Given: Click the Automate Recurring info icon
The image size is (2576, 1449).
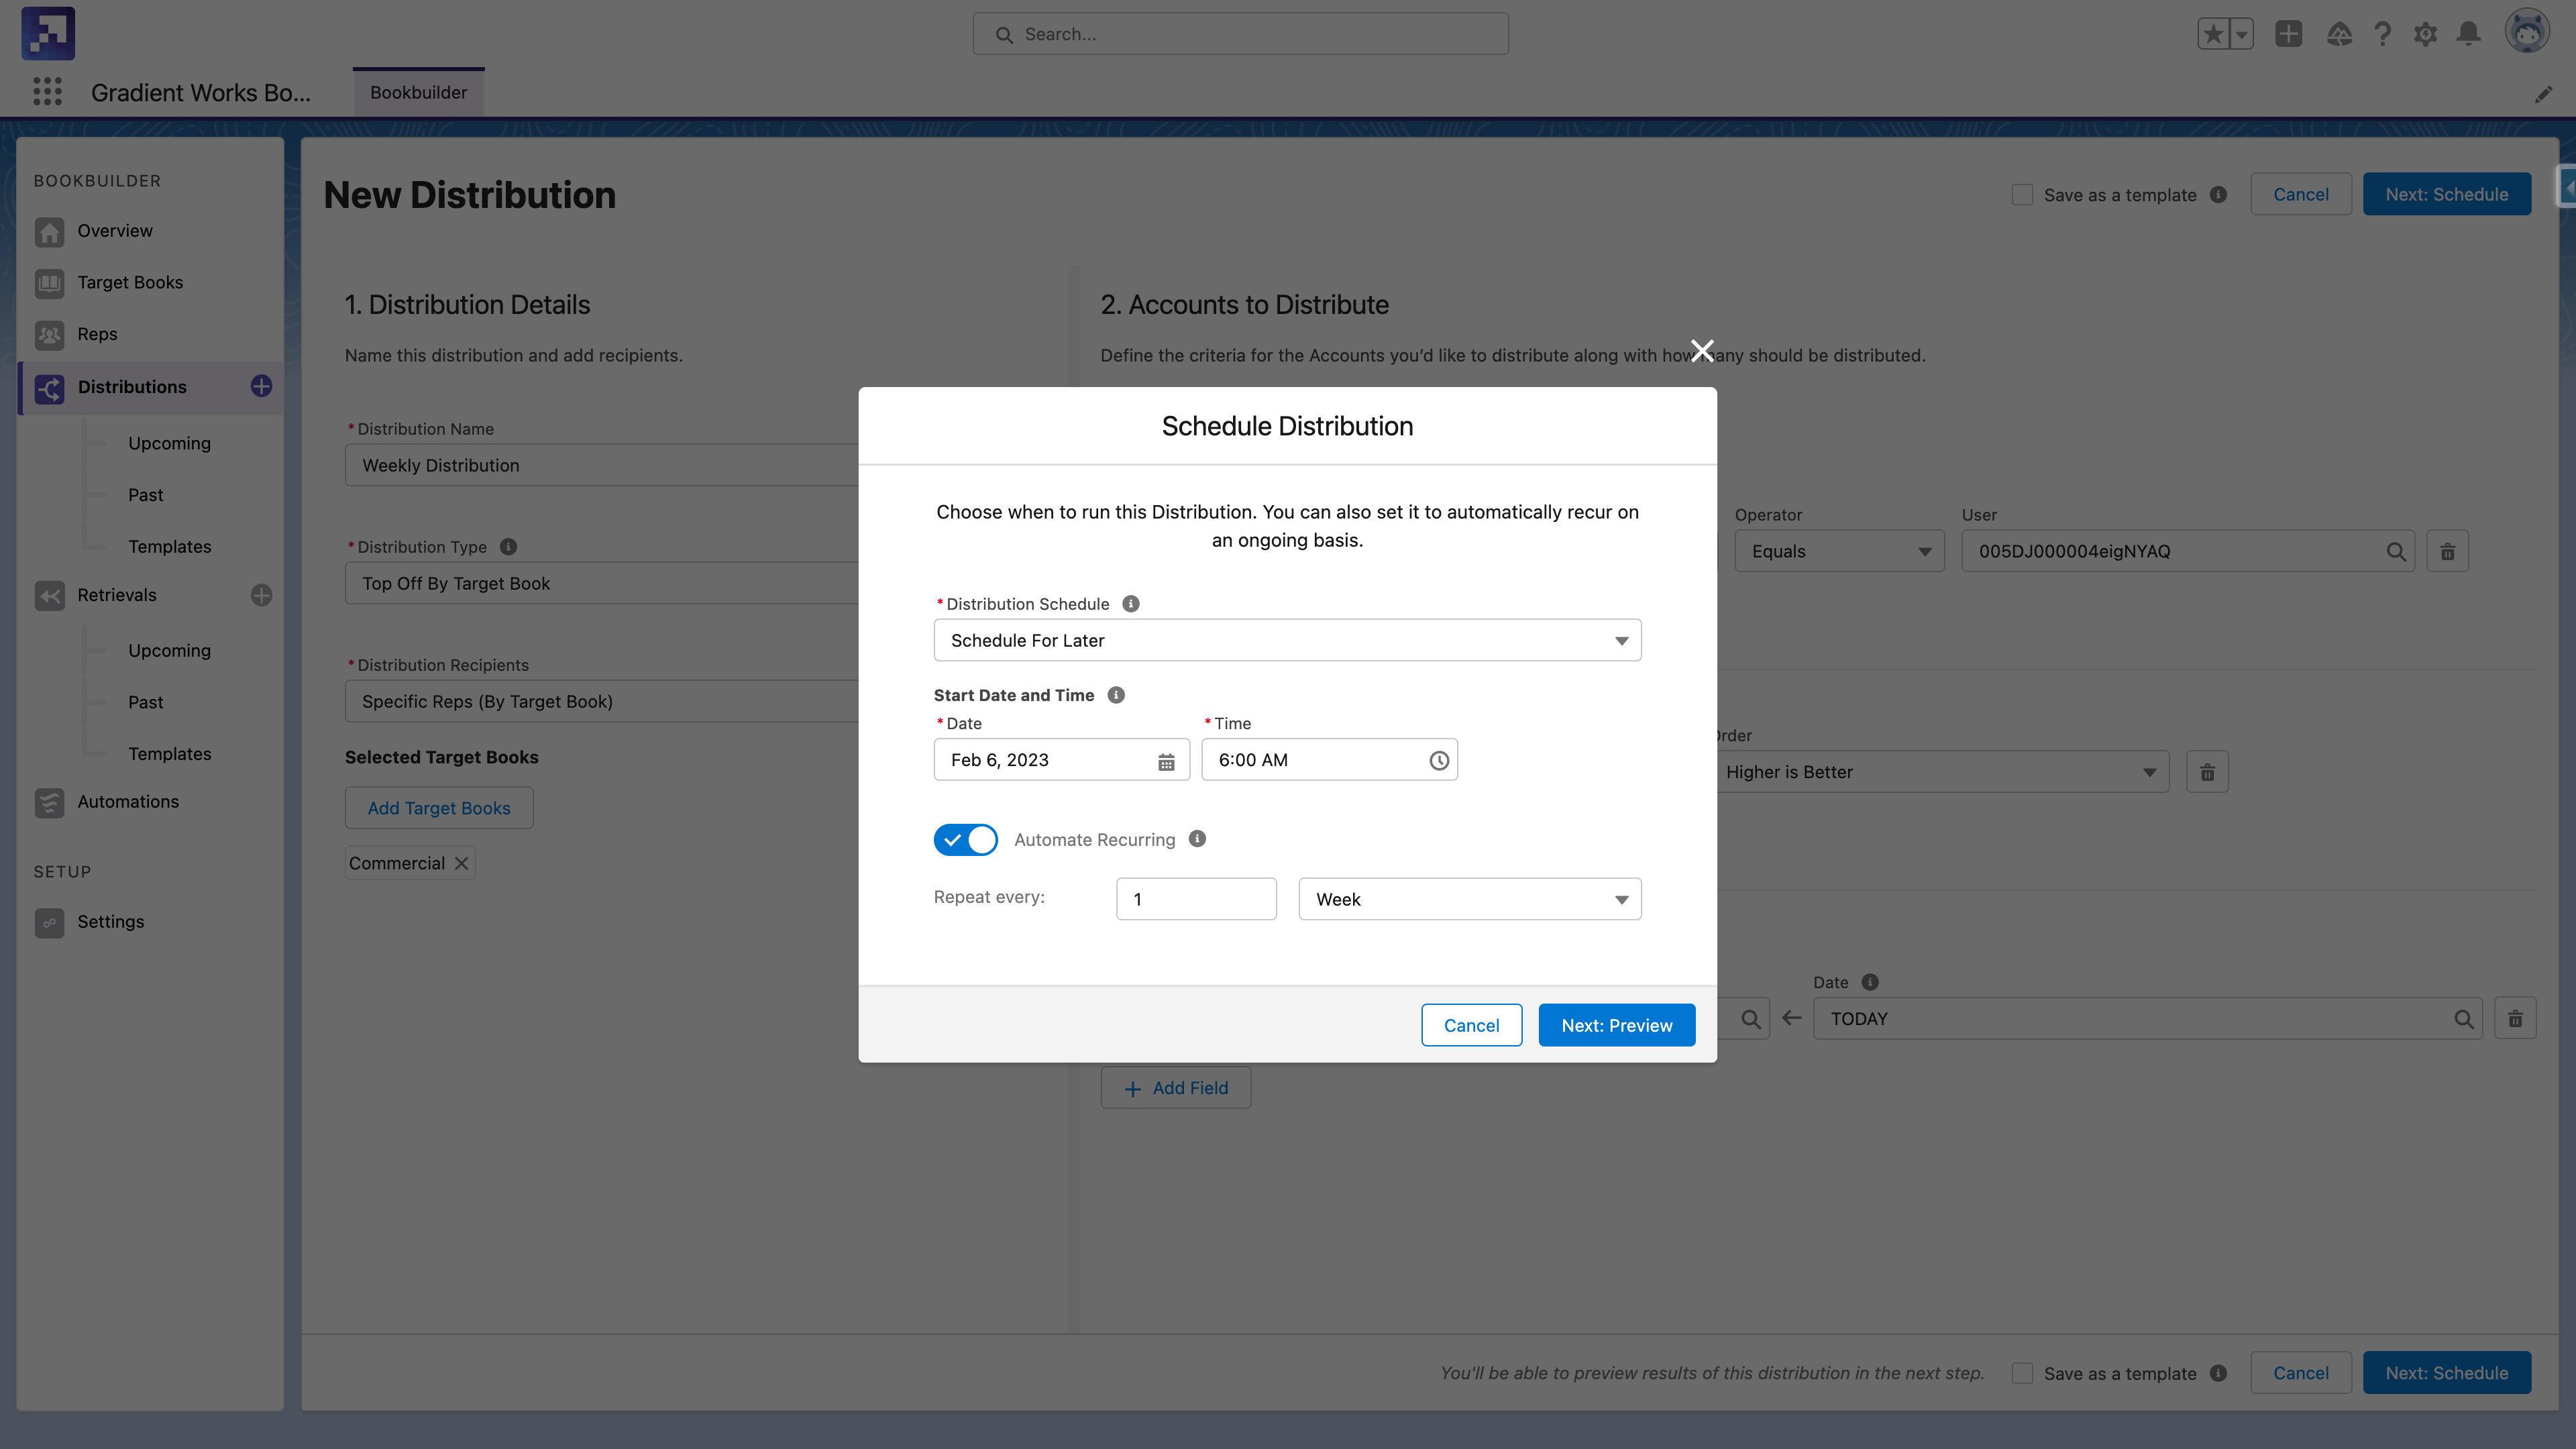Looking at the screenshot, I should [1197, 839].
